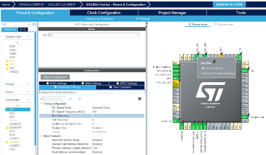Click the info icon in parameter panel
This screenshot has width=266, height=155.
(140, 99)
